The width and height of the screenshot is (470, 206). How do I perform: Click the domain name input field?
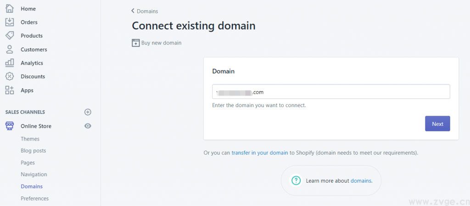330,92
